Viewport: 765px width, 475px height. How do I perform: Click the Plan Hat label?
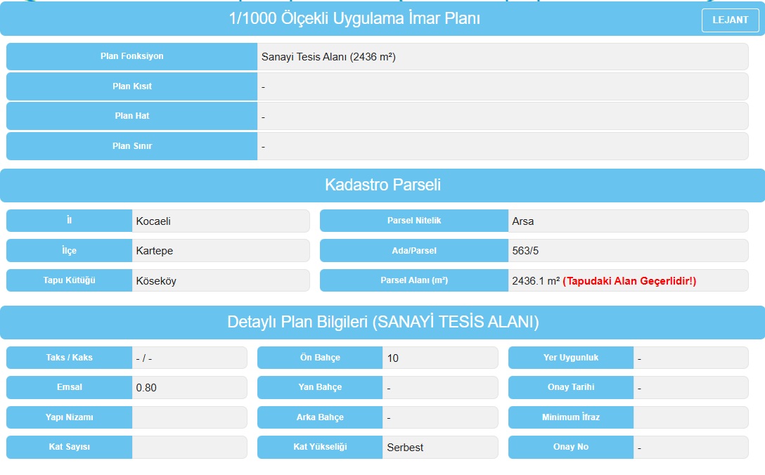pyautogui.click(x=132, y=116)
